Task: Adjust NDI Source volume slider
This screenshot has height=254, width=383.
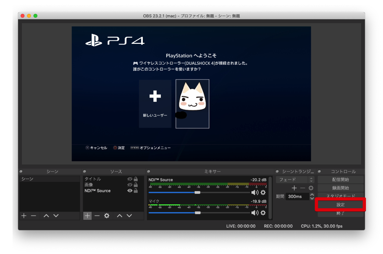Action: [197, 192]
